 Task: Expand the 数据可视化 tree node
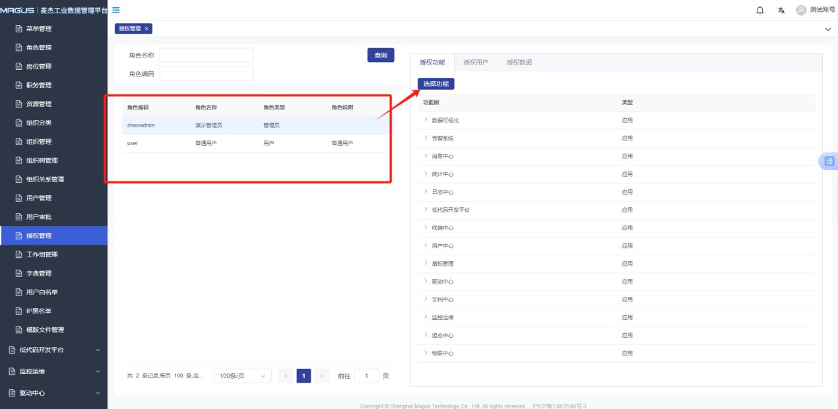(426, 120)
